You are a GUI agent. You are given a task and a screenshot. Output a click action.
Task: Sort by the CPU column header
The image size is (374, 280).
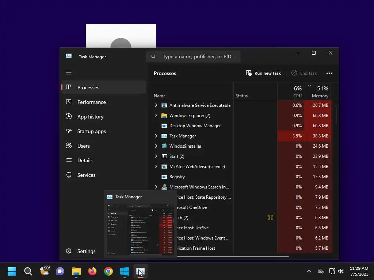pos(291,92)
